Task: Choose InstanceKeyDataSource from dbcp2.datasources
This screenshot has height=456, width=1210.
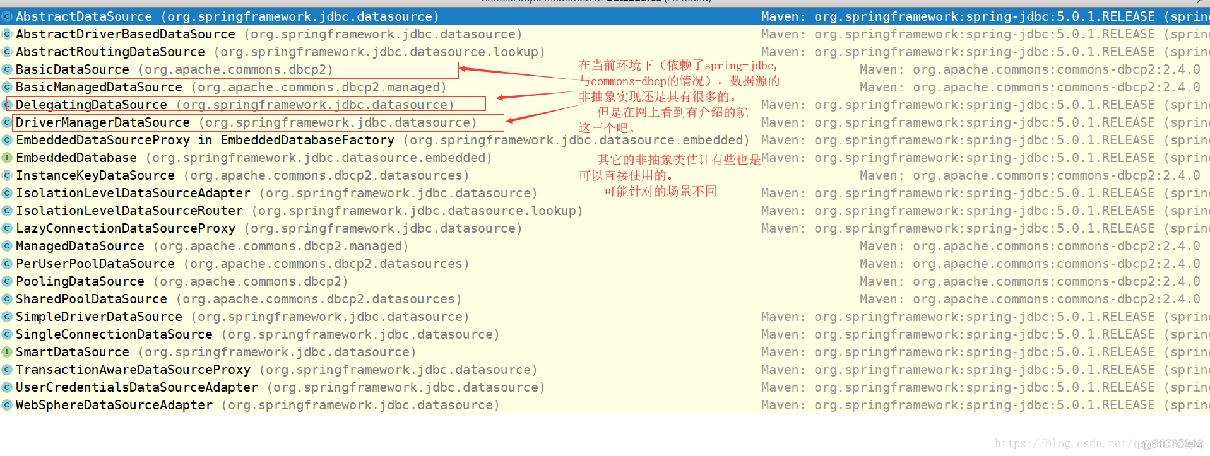Action: [605, 175]
